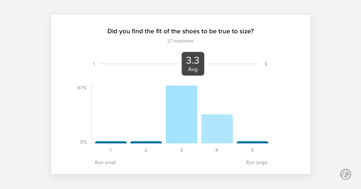Click the dark bar for rating 1
361x189 pixels.
pos(111,142)
